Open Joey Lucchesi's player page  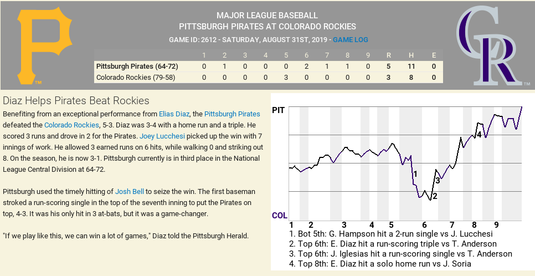click(162, 136)
